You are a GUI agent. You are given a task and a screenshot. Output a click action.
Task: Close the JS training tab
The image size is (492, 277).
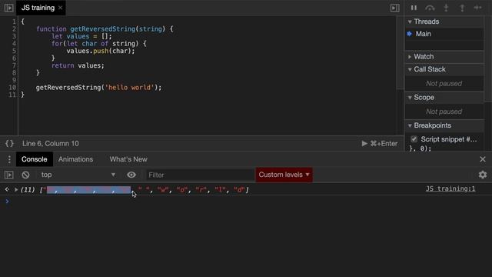[60, 8]
